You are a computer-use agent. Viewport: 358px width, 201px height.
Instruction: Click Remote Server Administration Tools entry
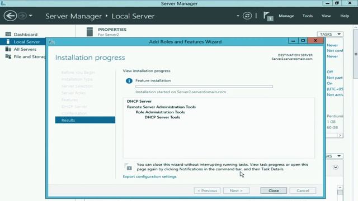point(161,107)
